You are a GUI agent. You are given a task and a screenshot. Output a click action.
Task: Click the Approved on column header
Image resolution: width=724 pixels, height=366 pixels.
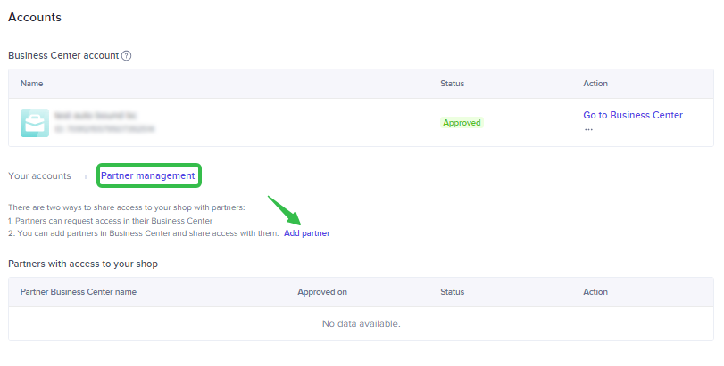[x=322, y=292]
